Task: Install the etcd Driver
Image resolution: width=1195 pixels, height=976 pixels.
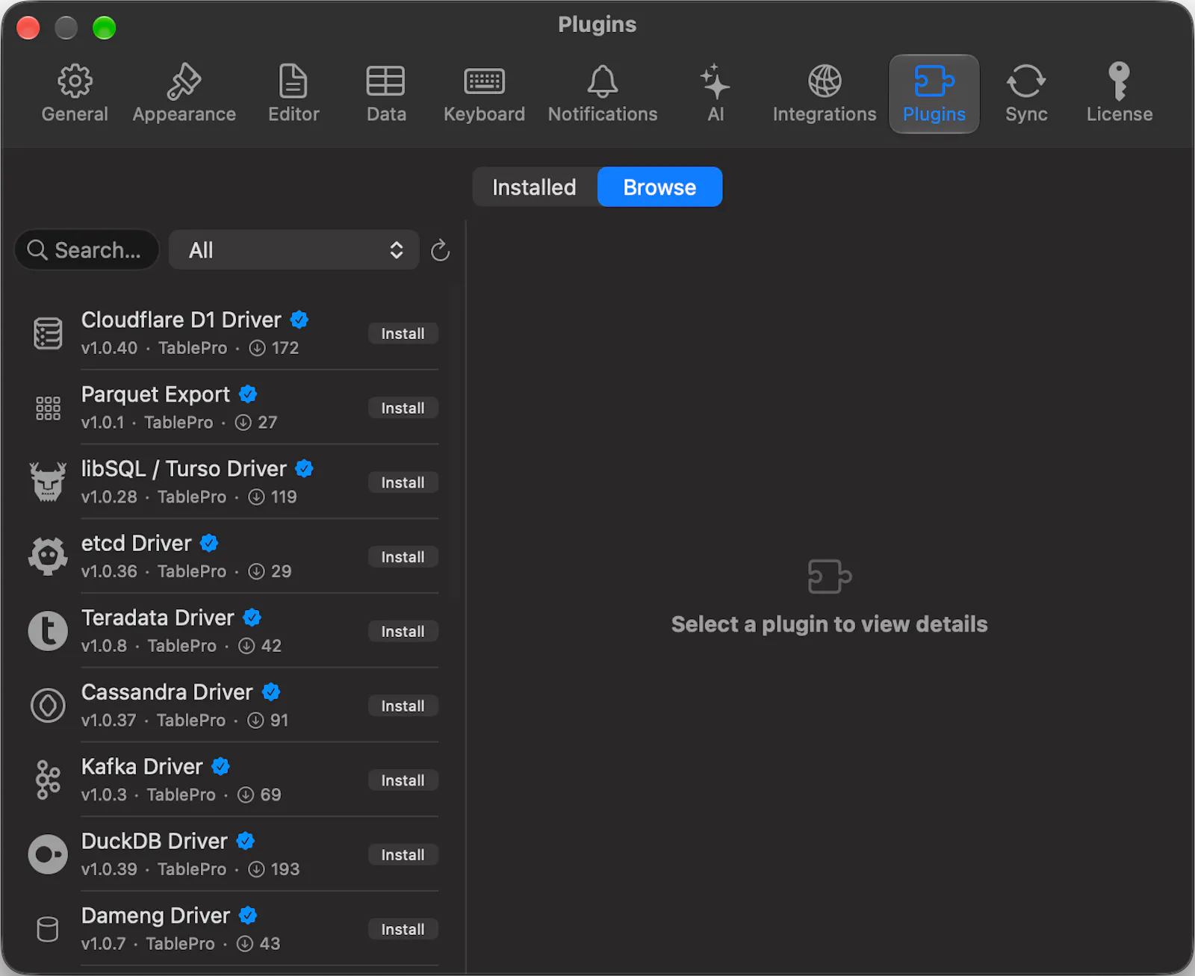Action: (403, 557)
